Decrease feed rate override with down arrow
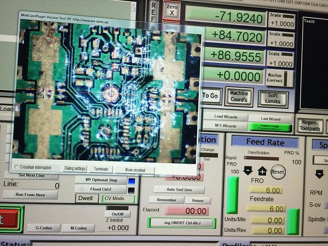328x246 pixels. [248, 171]
